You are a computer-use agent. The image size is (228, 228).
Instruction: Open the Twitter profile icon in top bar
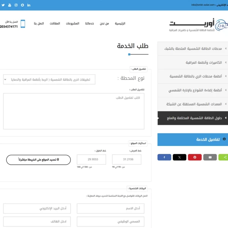click(x=3, y=5)
